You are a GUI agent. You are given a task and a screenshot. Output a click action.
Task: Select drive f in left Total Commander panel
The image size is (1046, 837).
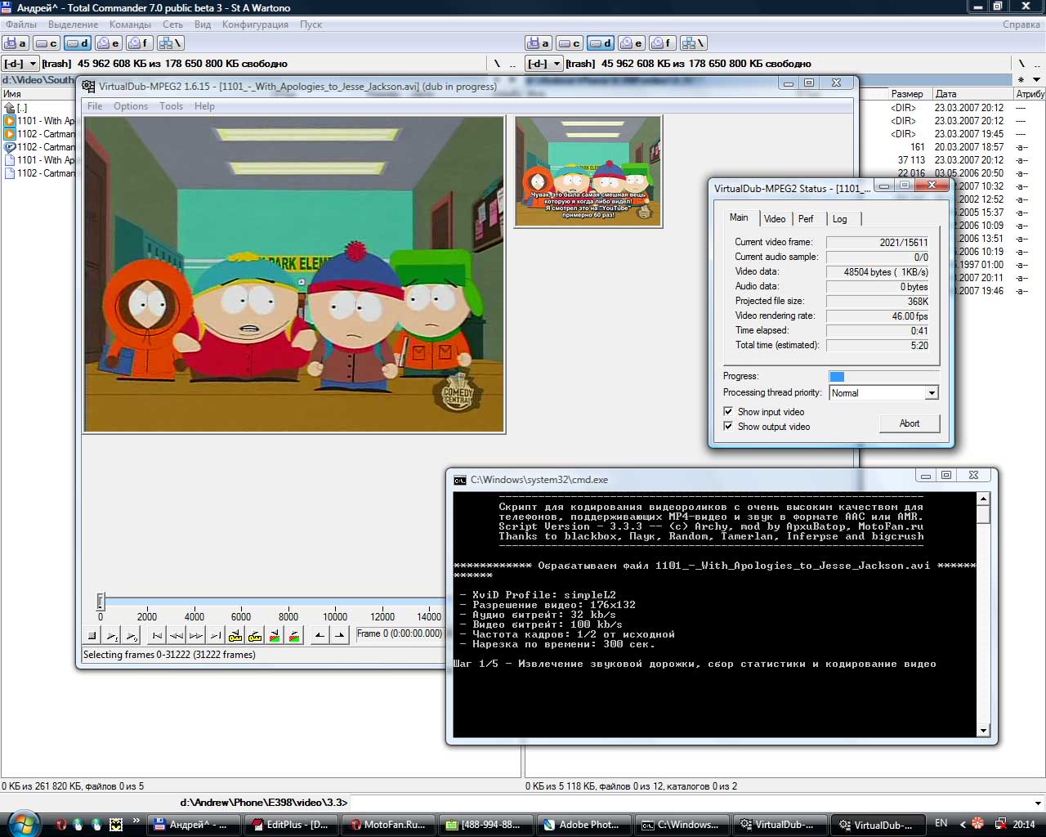pyautogui.click(x=140, y=43)
